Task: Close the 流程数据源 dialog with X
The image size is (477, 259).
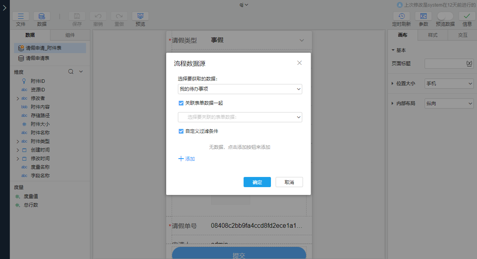Action: click(299, 63)
